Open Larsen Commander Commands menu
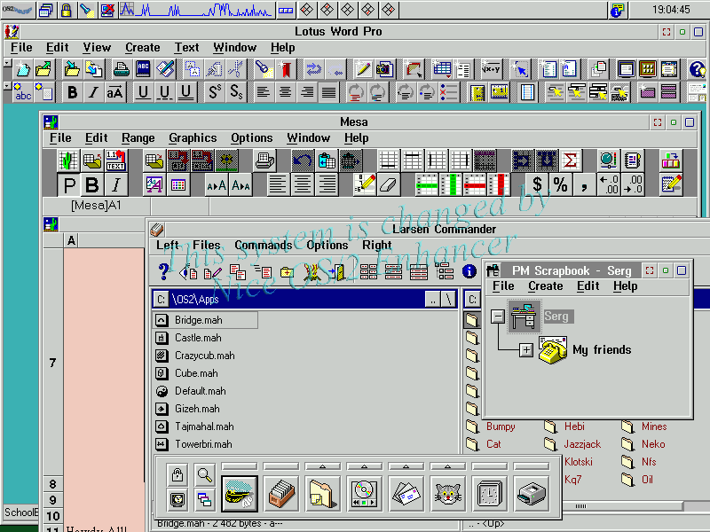The height and width of the screenshot is (532, 710). 264,246
